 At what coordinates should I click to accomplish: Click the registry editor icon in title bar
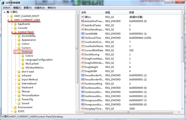3,3
